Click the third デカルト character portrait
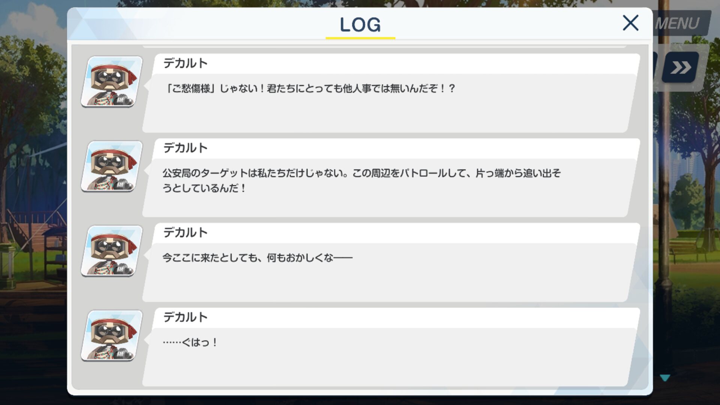720x405 pixels. (x=112, y=251)
